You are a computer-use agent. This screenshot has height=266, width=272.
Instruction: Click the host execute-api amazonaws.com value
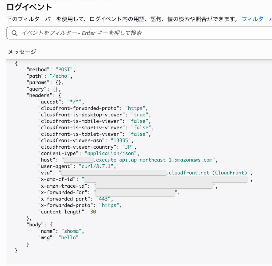pyautogui.click(x=138, y=160)
